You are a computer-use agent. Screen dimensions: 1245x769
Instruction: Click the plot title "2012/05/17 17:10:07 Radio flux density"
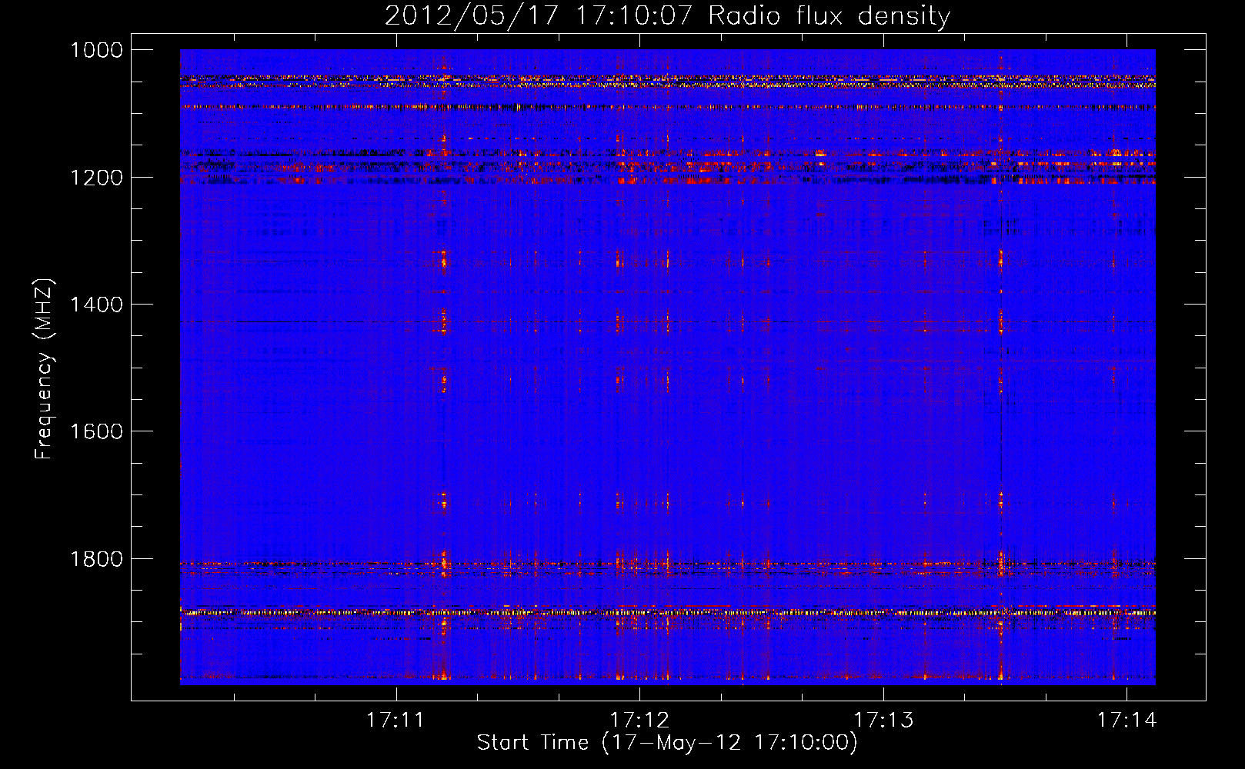(667, 15)
